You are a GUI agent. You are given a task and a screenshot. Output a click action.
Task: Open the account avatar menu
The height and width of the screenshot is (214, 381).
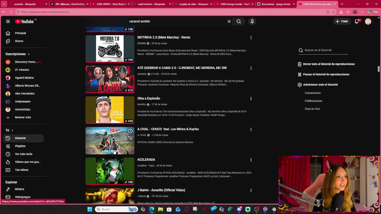(368, 21)
